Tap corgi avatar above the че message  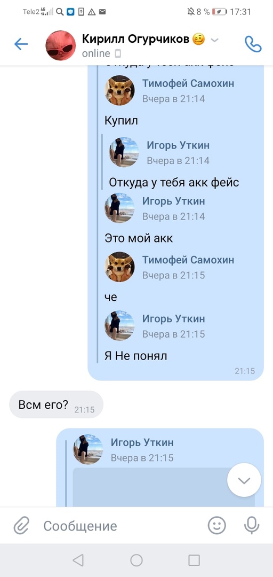point(120,267)
